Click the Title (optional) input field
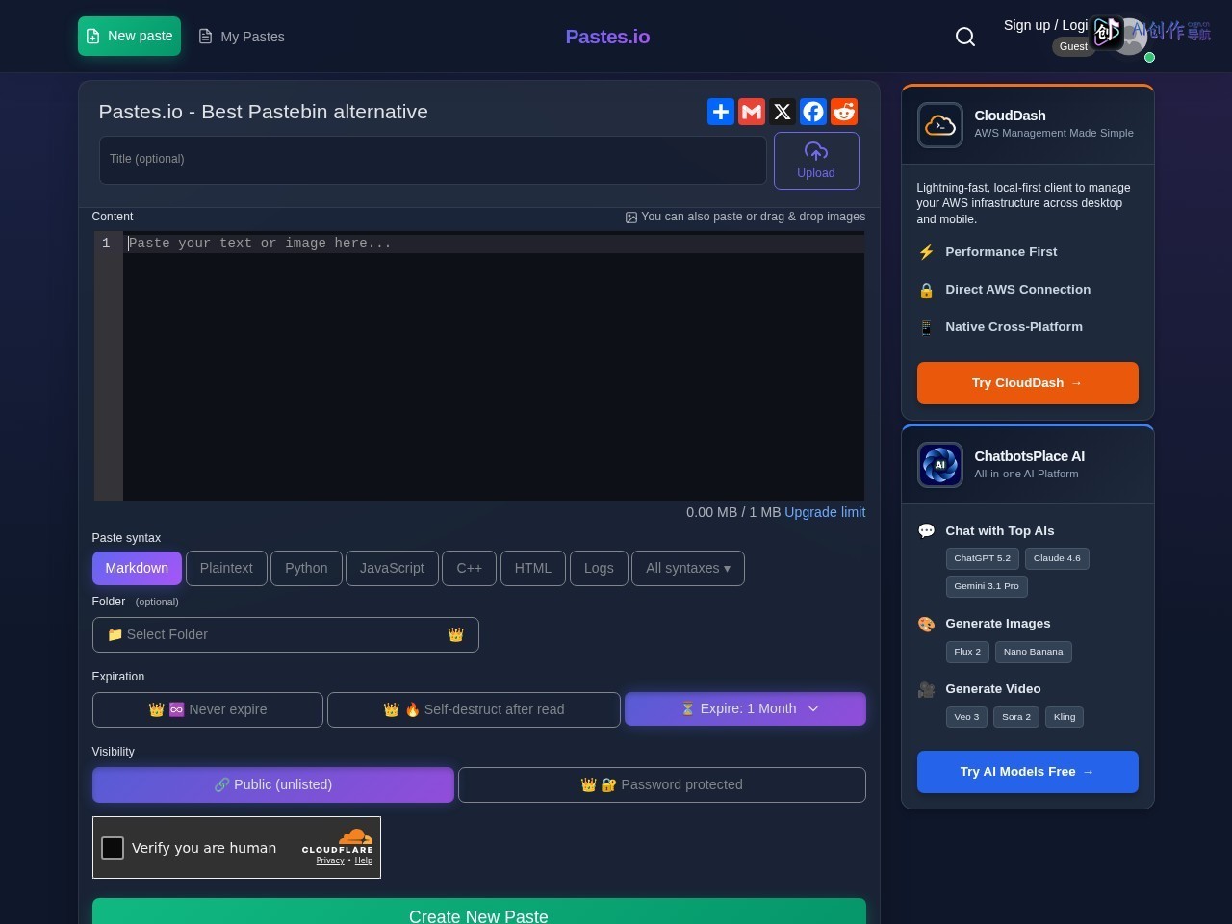This screenshot has width=1232, height=924. point(433,160)
